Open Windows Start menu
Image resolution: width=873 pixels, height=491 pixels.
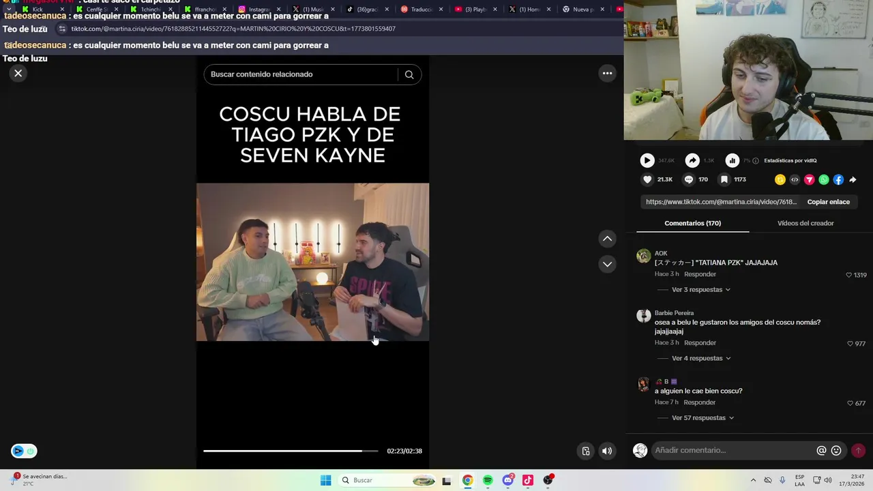click(325, 480)
